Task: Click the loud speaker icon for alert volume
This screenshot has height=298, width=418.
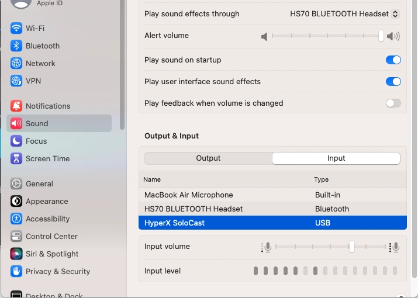Action: pyautogui.click(x=393, y=36)
